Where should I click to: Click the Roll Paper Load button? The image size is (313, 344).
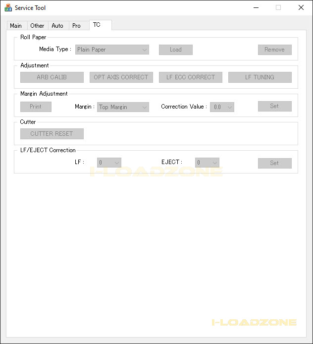pyautogui.click(x=176, y=50)
